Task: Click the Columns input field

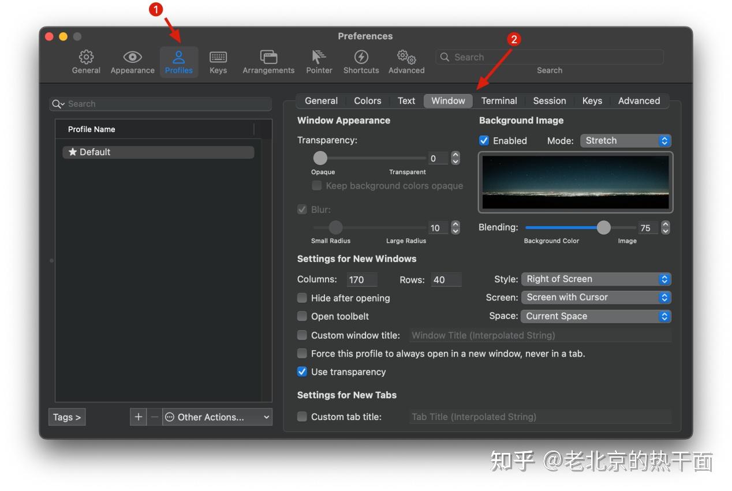Action: point(361,279)
